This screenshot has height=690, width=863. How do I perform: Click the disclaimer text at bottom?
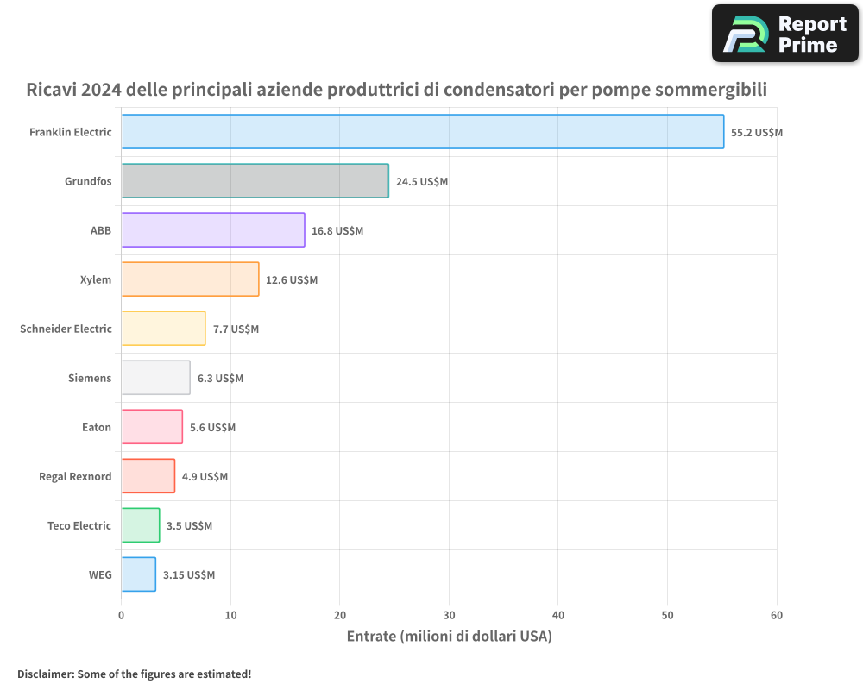point(134,674)
